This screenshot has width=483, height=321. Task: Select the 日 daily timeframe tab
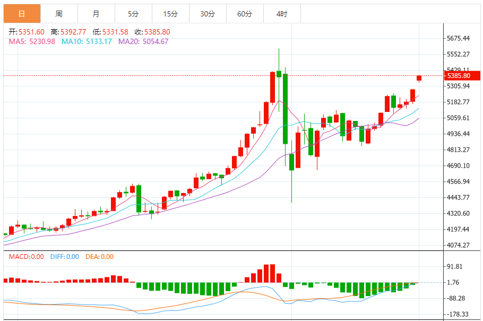(x=22, y=14)
